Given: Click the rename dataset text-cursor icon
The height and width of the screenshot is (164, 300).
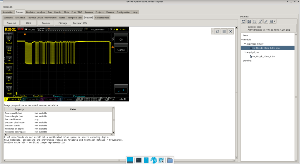Looking at the screenshot, I should 255,21.
